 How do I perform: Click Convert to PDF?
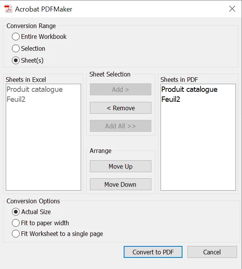pyautogui.click(x=153, y=252)
